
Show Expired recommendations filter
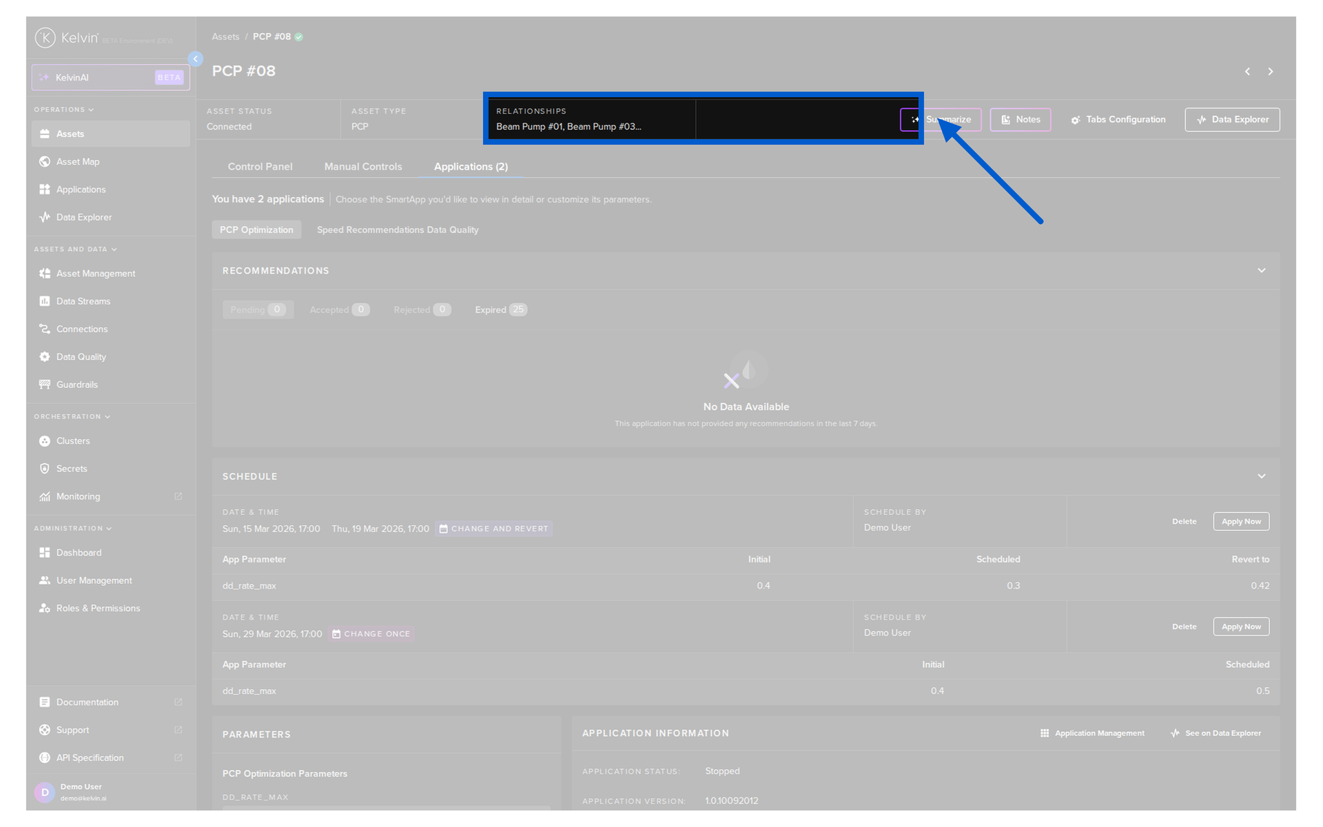pos(500,309)
